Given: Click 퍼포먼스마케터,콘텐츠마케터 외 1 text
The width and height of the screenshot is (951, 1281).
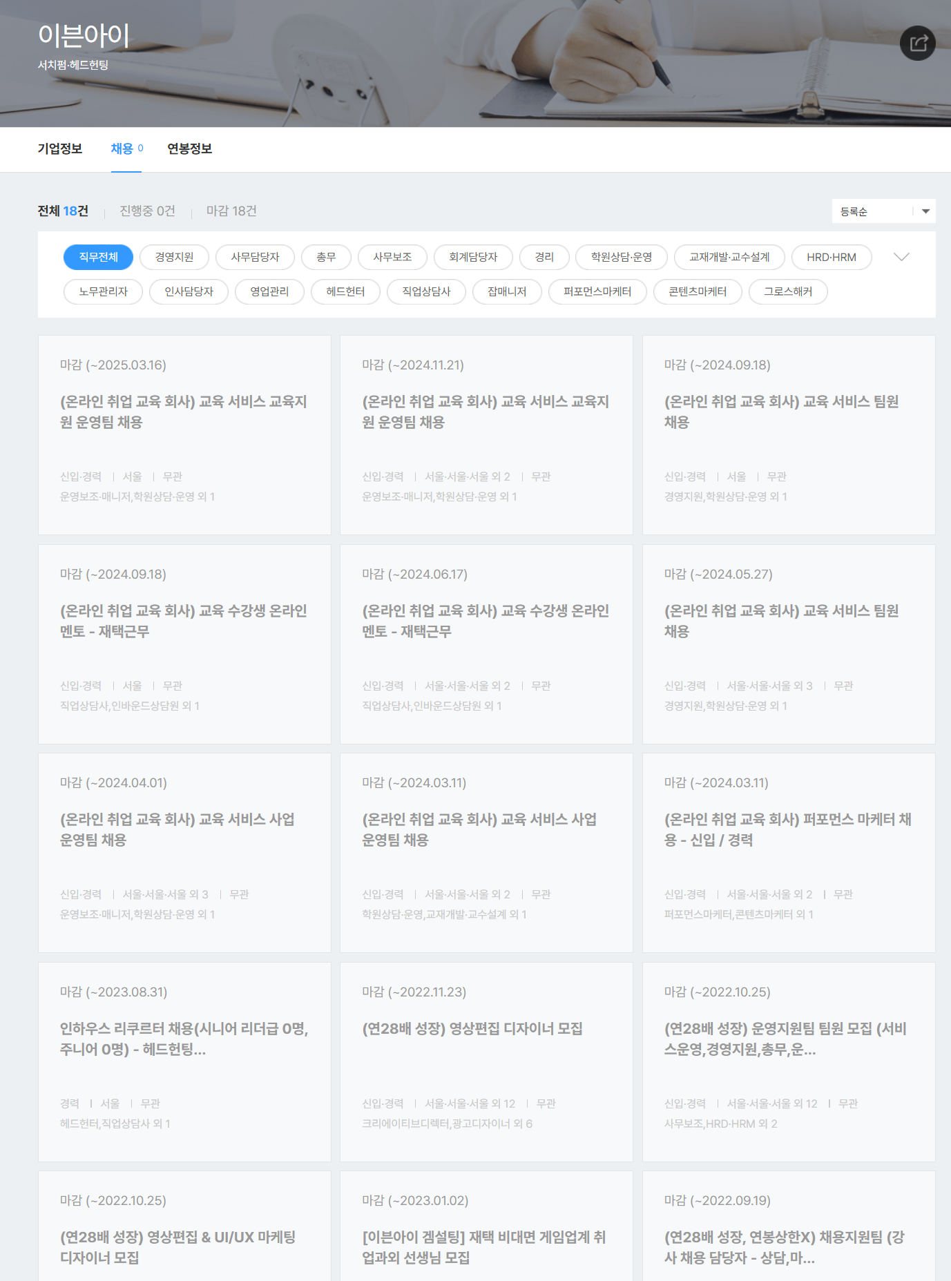Looking at the screenshot, I should [x=738, y=914].
